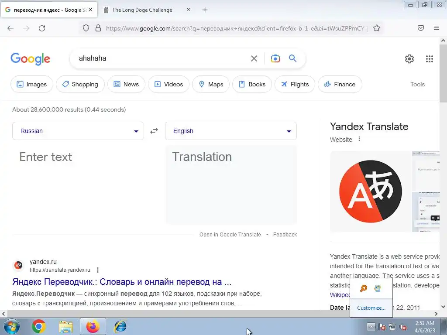
Task: Launch Internet Explorer from taskbar
Action: coord(120,326)
